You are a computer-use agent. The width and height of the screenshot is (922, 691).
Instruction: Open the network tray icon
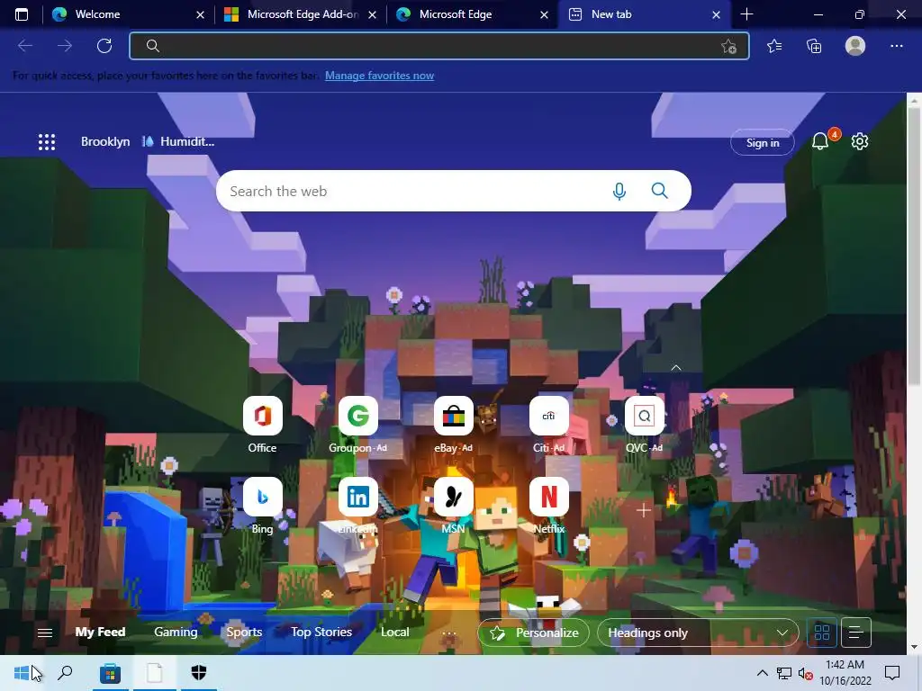coord(784,673)
